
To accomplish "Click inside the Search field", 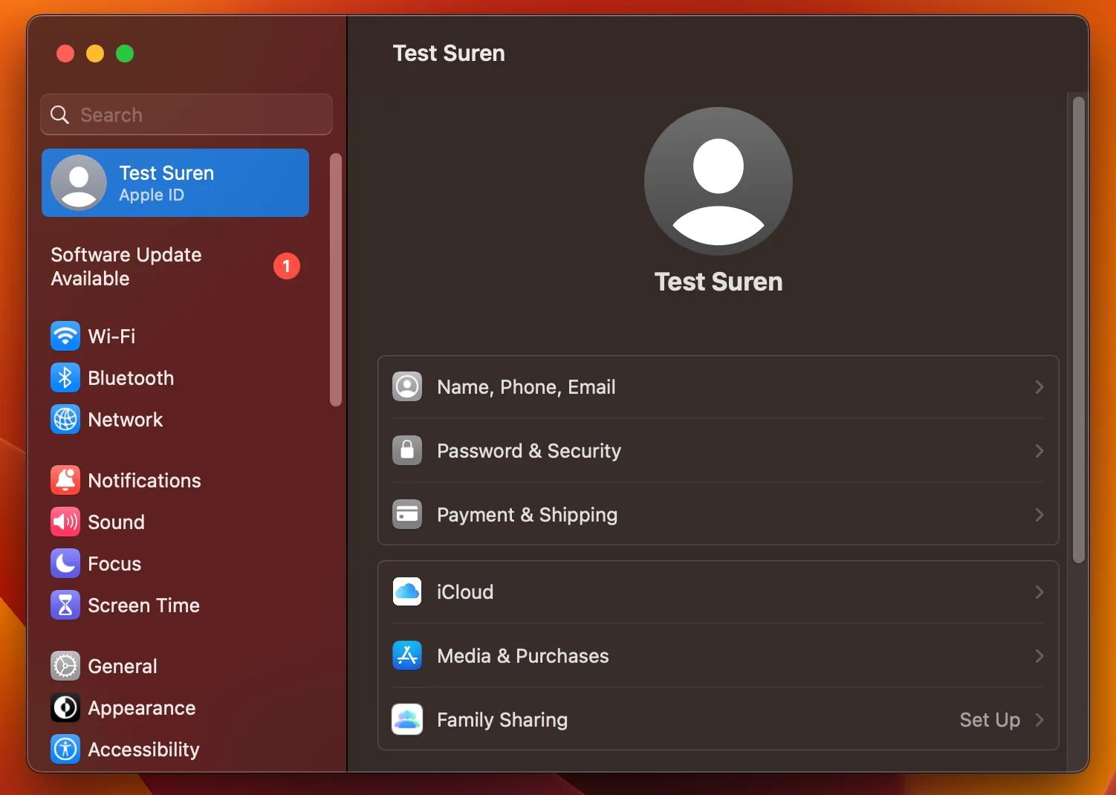I will (186, 114).
